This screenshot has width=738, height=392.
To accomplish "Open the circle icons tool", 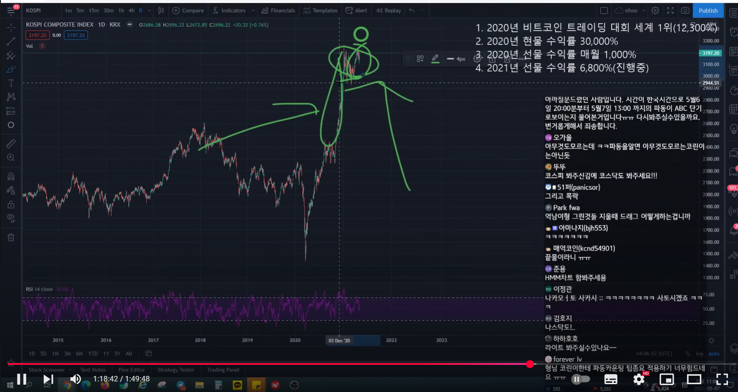I will click(x=11, y=125).
